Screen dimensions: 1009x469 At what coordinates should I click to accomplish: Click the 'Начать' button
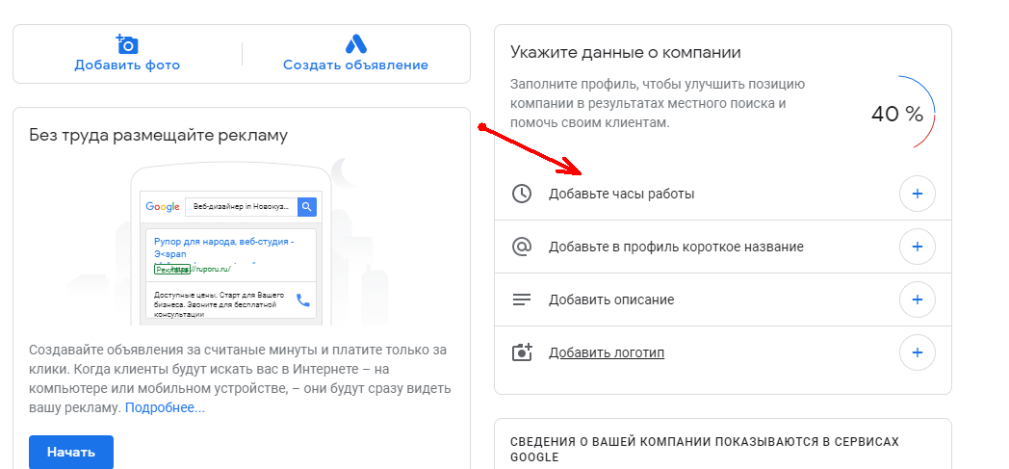pyautogui.click(x=71, y=453)
